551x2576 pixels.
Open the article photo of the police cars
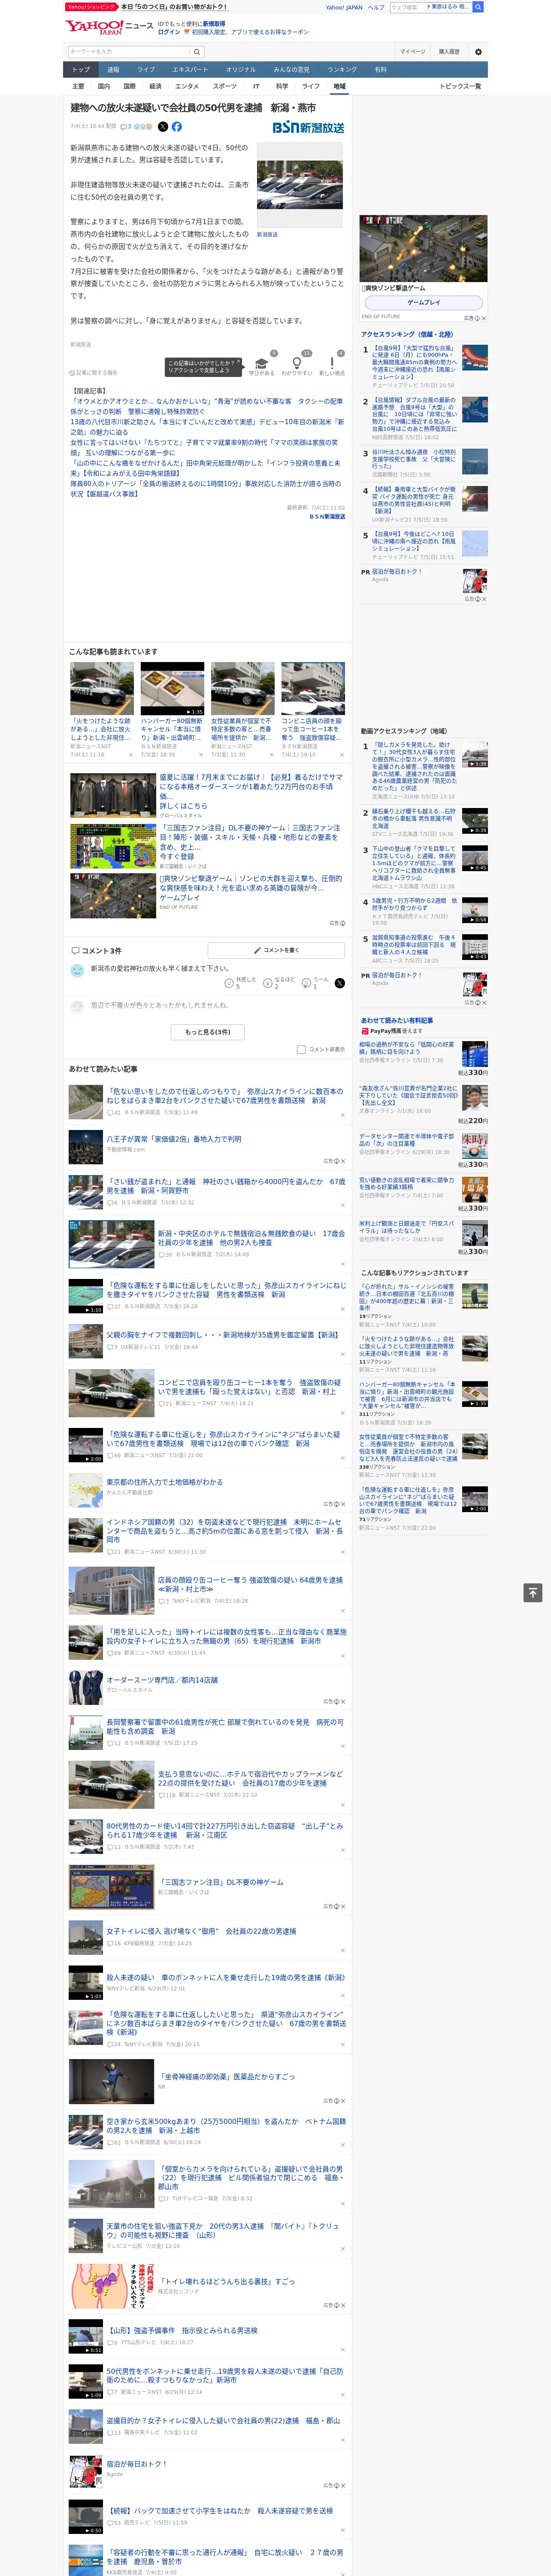[300, 185]
